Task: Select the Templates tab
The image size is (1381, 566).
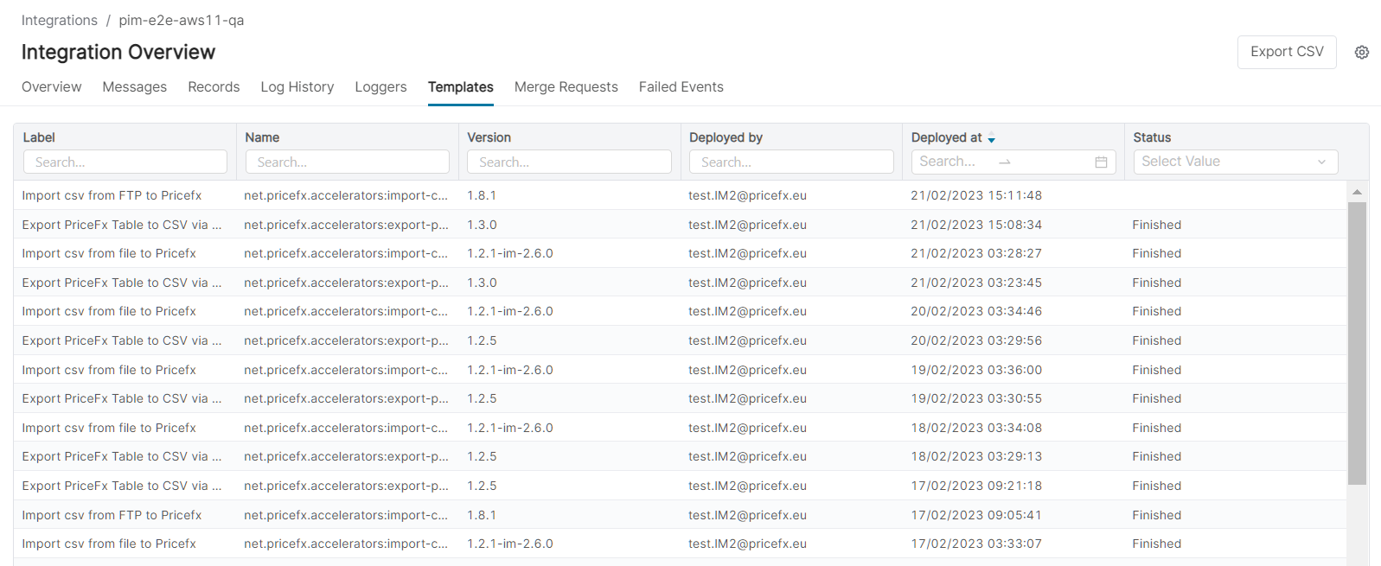Action: tap(461, 87)
